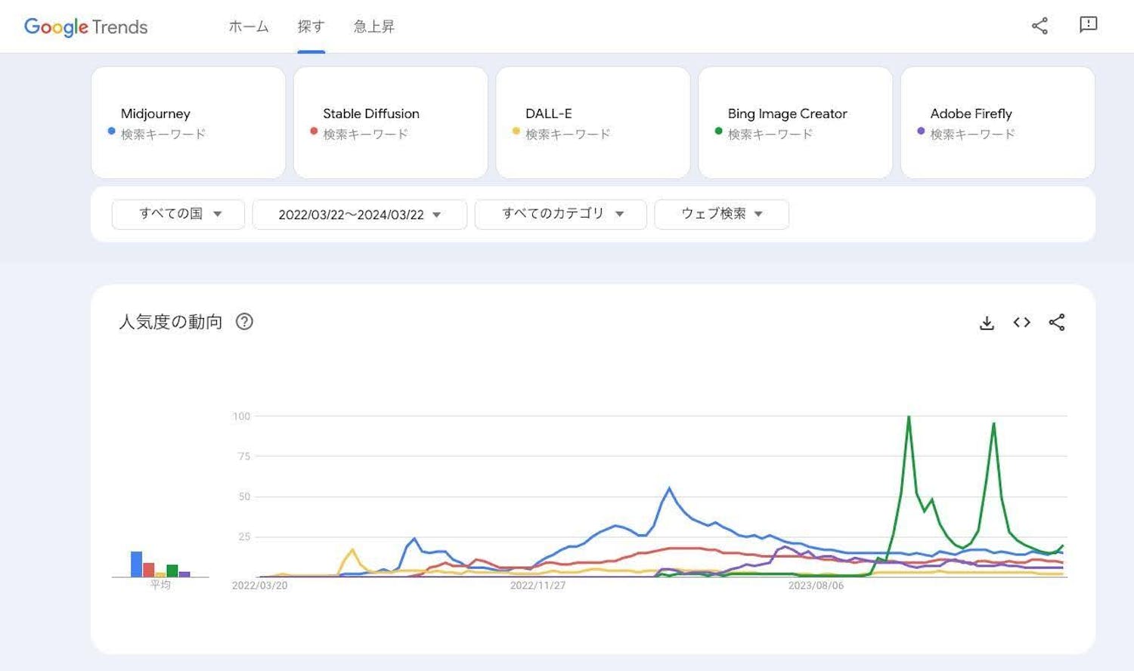Open the send feedback icon
Screen dimensions: 1134x671
(1088, 25)
